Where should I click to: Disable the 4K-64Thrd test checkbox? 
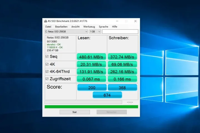tap(47, 71)
